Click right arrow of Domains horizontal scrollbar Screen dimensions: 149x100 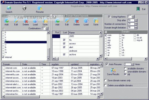(x=146, y=59)
